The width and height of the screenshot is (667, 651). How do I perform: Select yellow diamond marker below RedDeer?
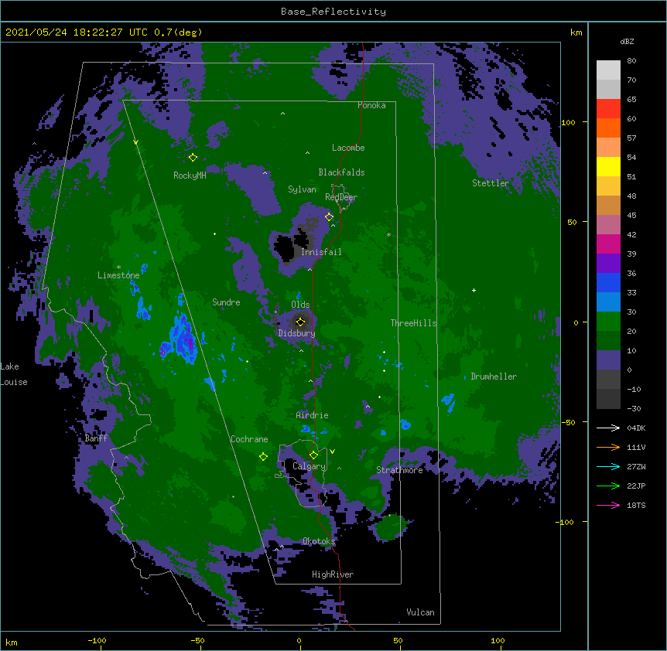[329, 217]
